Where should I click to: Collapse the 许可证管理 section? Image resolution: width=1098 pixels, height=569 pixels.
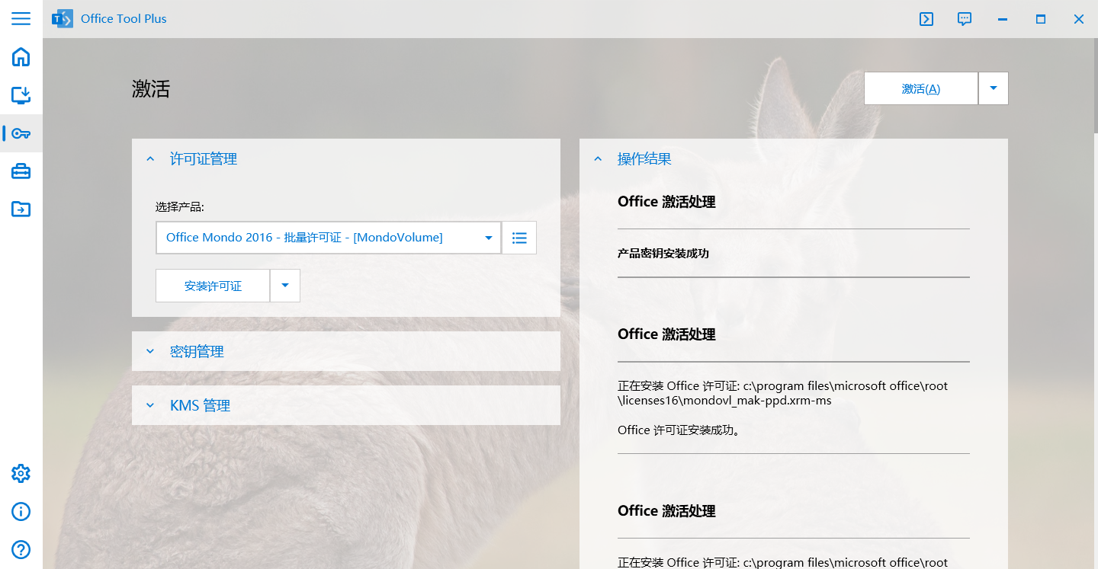[150, 158]
